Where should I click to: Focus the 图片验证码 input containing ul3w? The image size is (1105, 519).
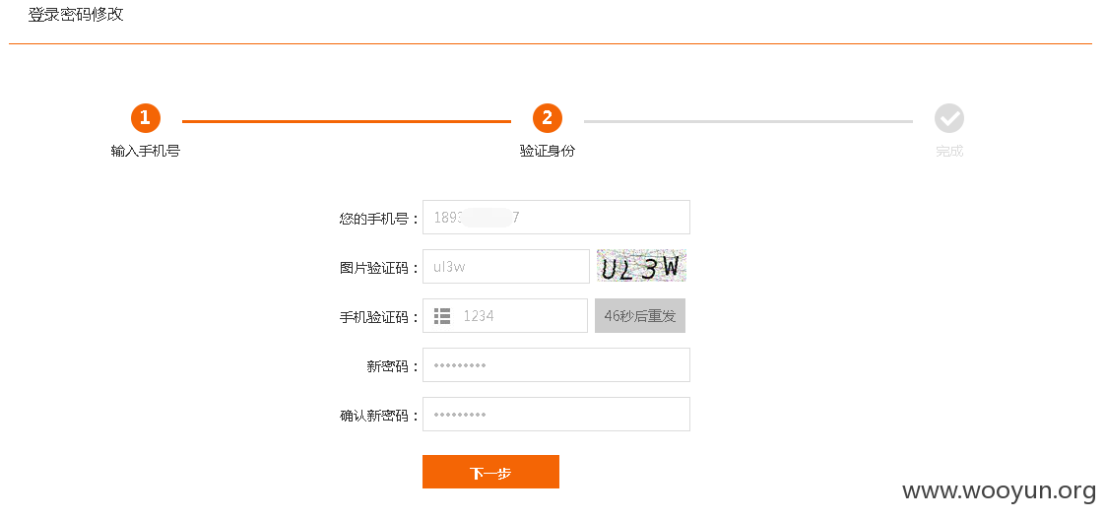coord(506,267)
